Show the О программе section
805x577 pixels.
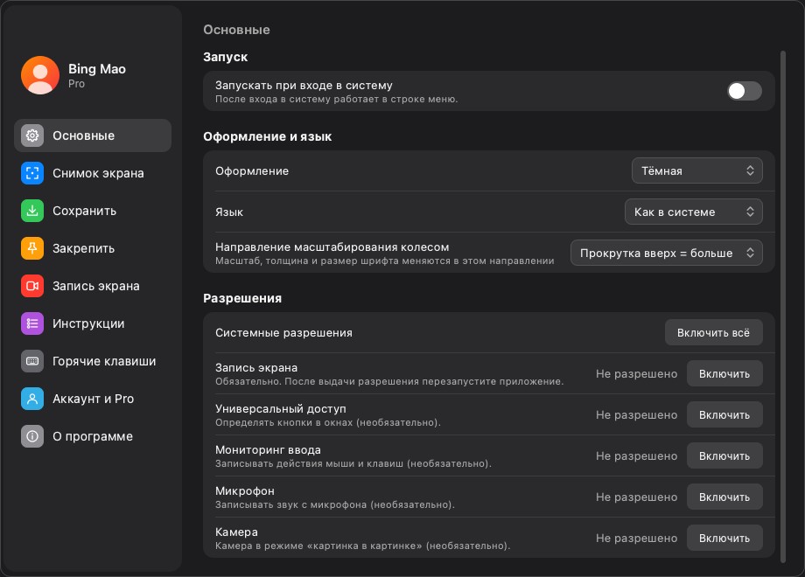(93, 436)
